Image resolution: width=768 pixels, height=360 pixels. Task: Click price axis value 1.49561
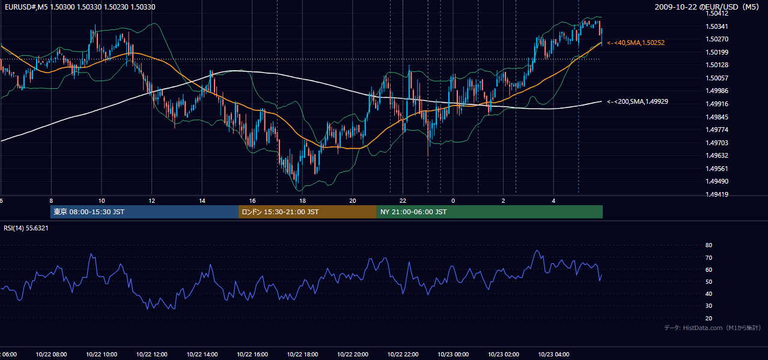[717, 169]
